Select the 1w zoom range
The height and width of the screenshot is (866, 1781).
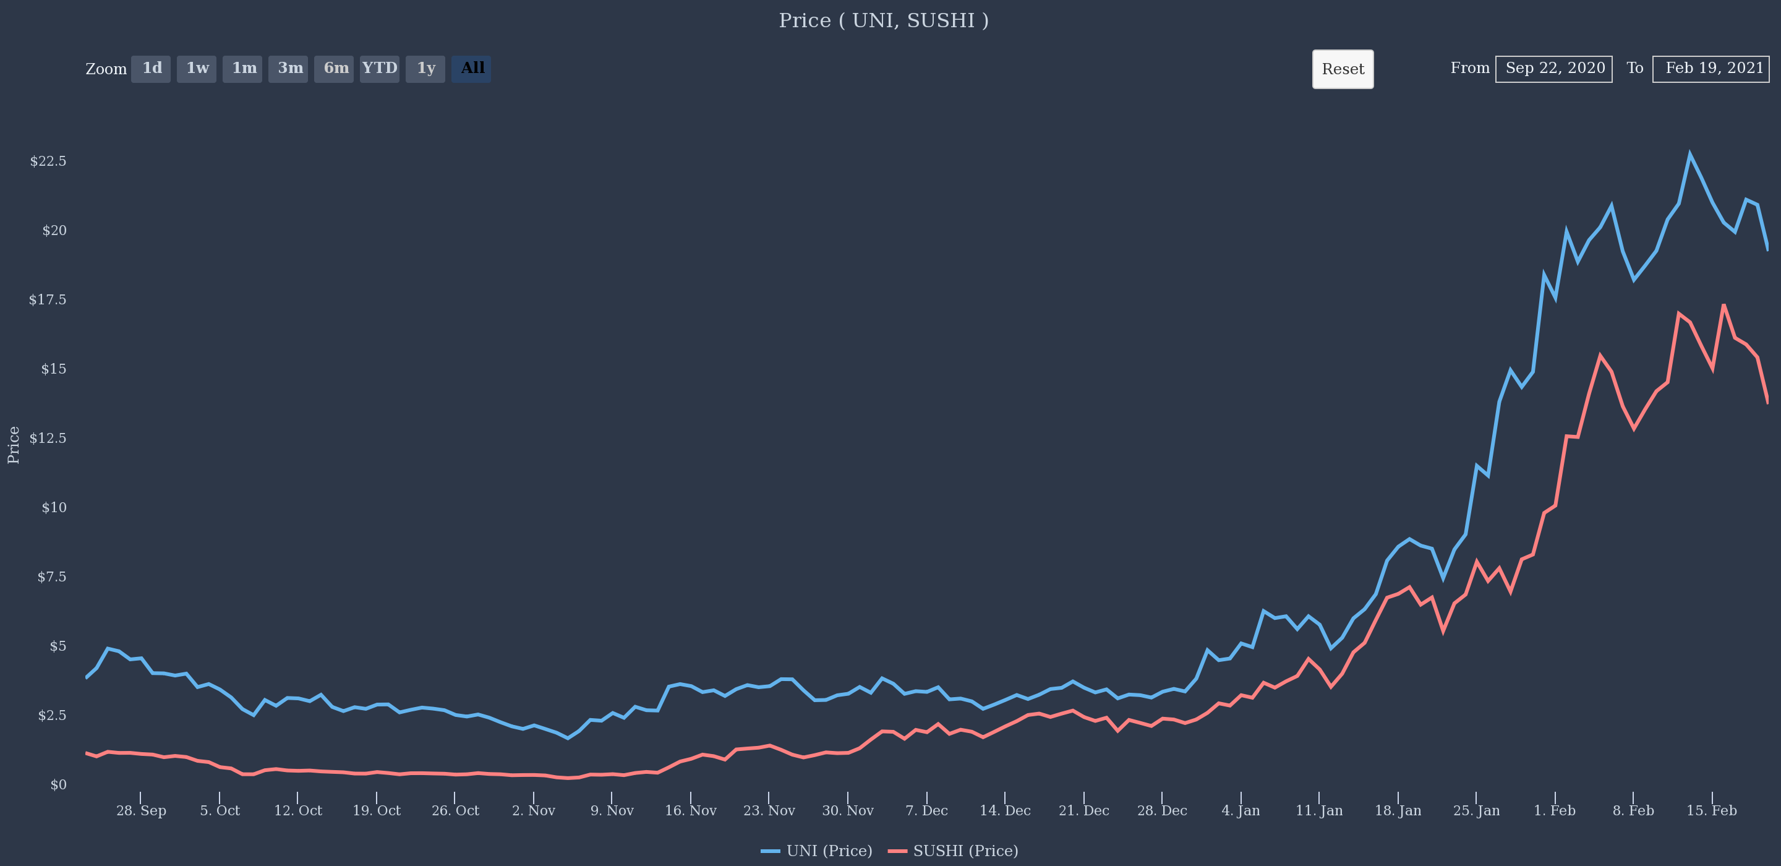coord(197,69)
